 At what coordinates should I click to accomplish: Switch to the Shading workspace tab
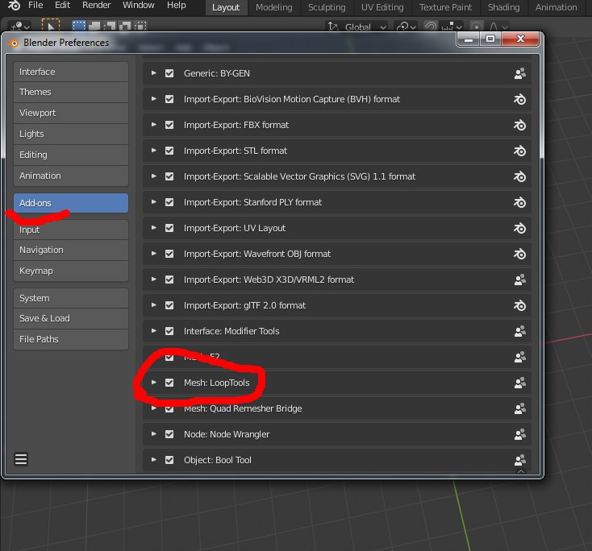pos(503,7)
